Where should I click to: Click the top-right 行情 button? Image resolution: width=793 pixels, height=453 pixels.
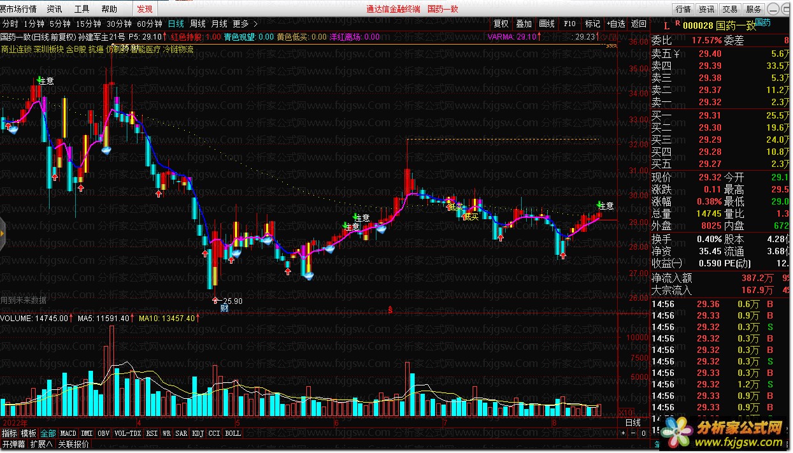pos(683,9)
